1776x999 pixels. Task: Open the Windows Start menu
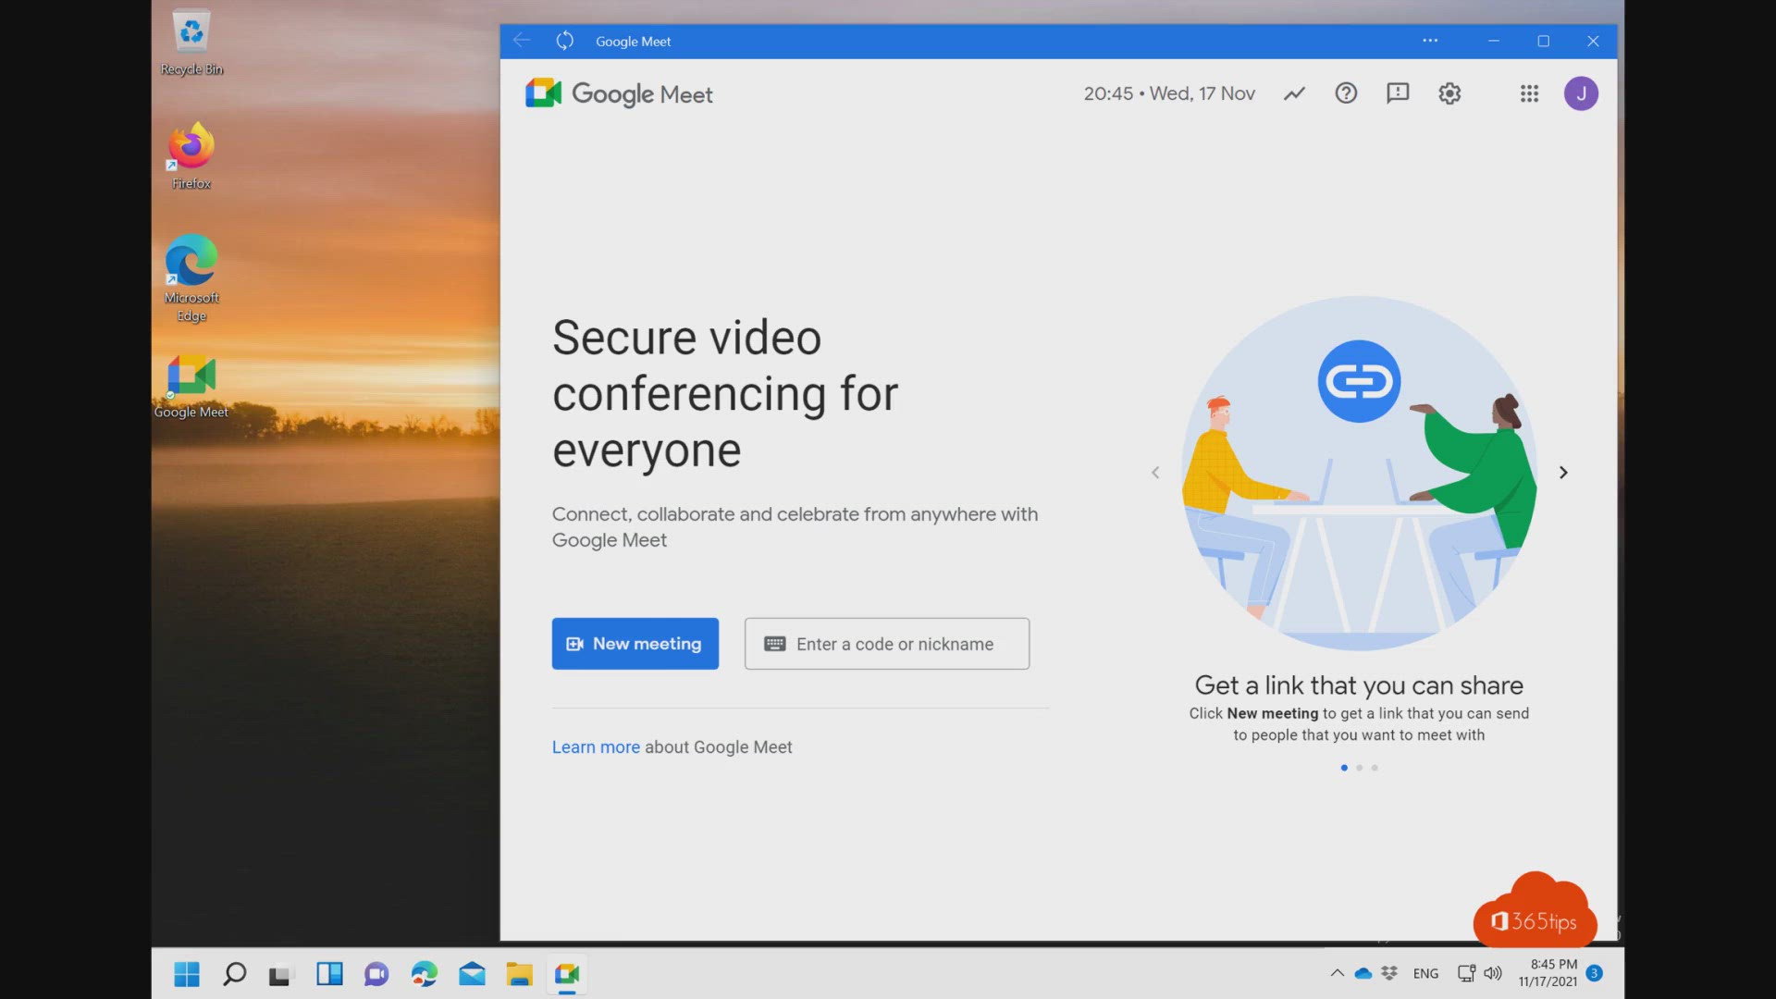point(187,974)
